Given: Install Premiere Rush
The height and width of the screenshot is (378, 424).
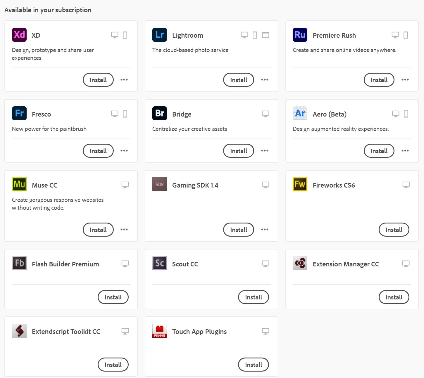Looking at the screenshot, I should point(379,80).
